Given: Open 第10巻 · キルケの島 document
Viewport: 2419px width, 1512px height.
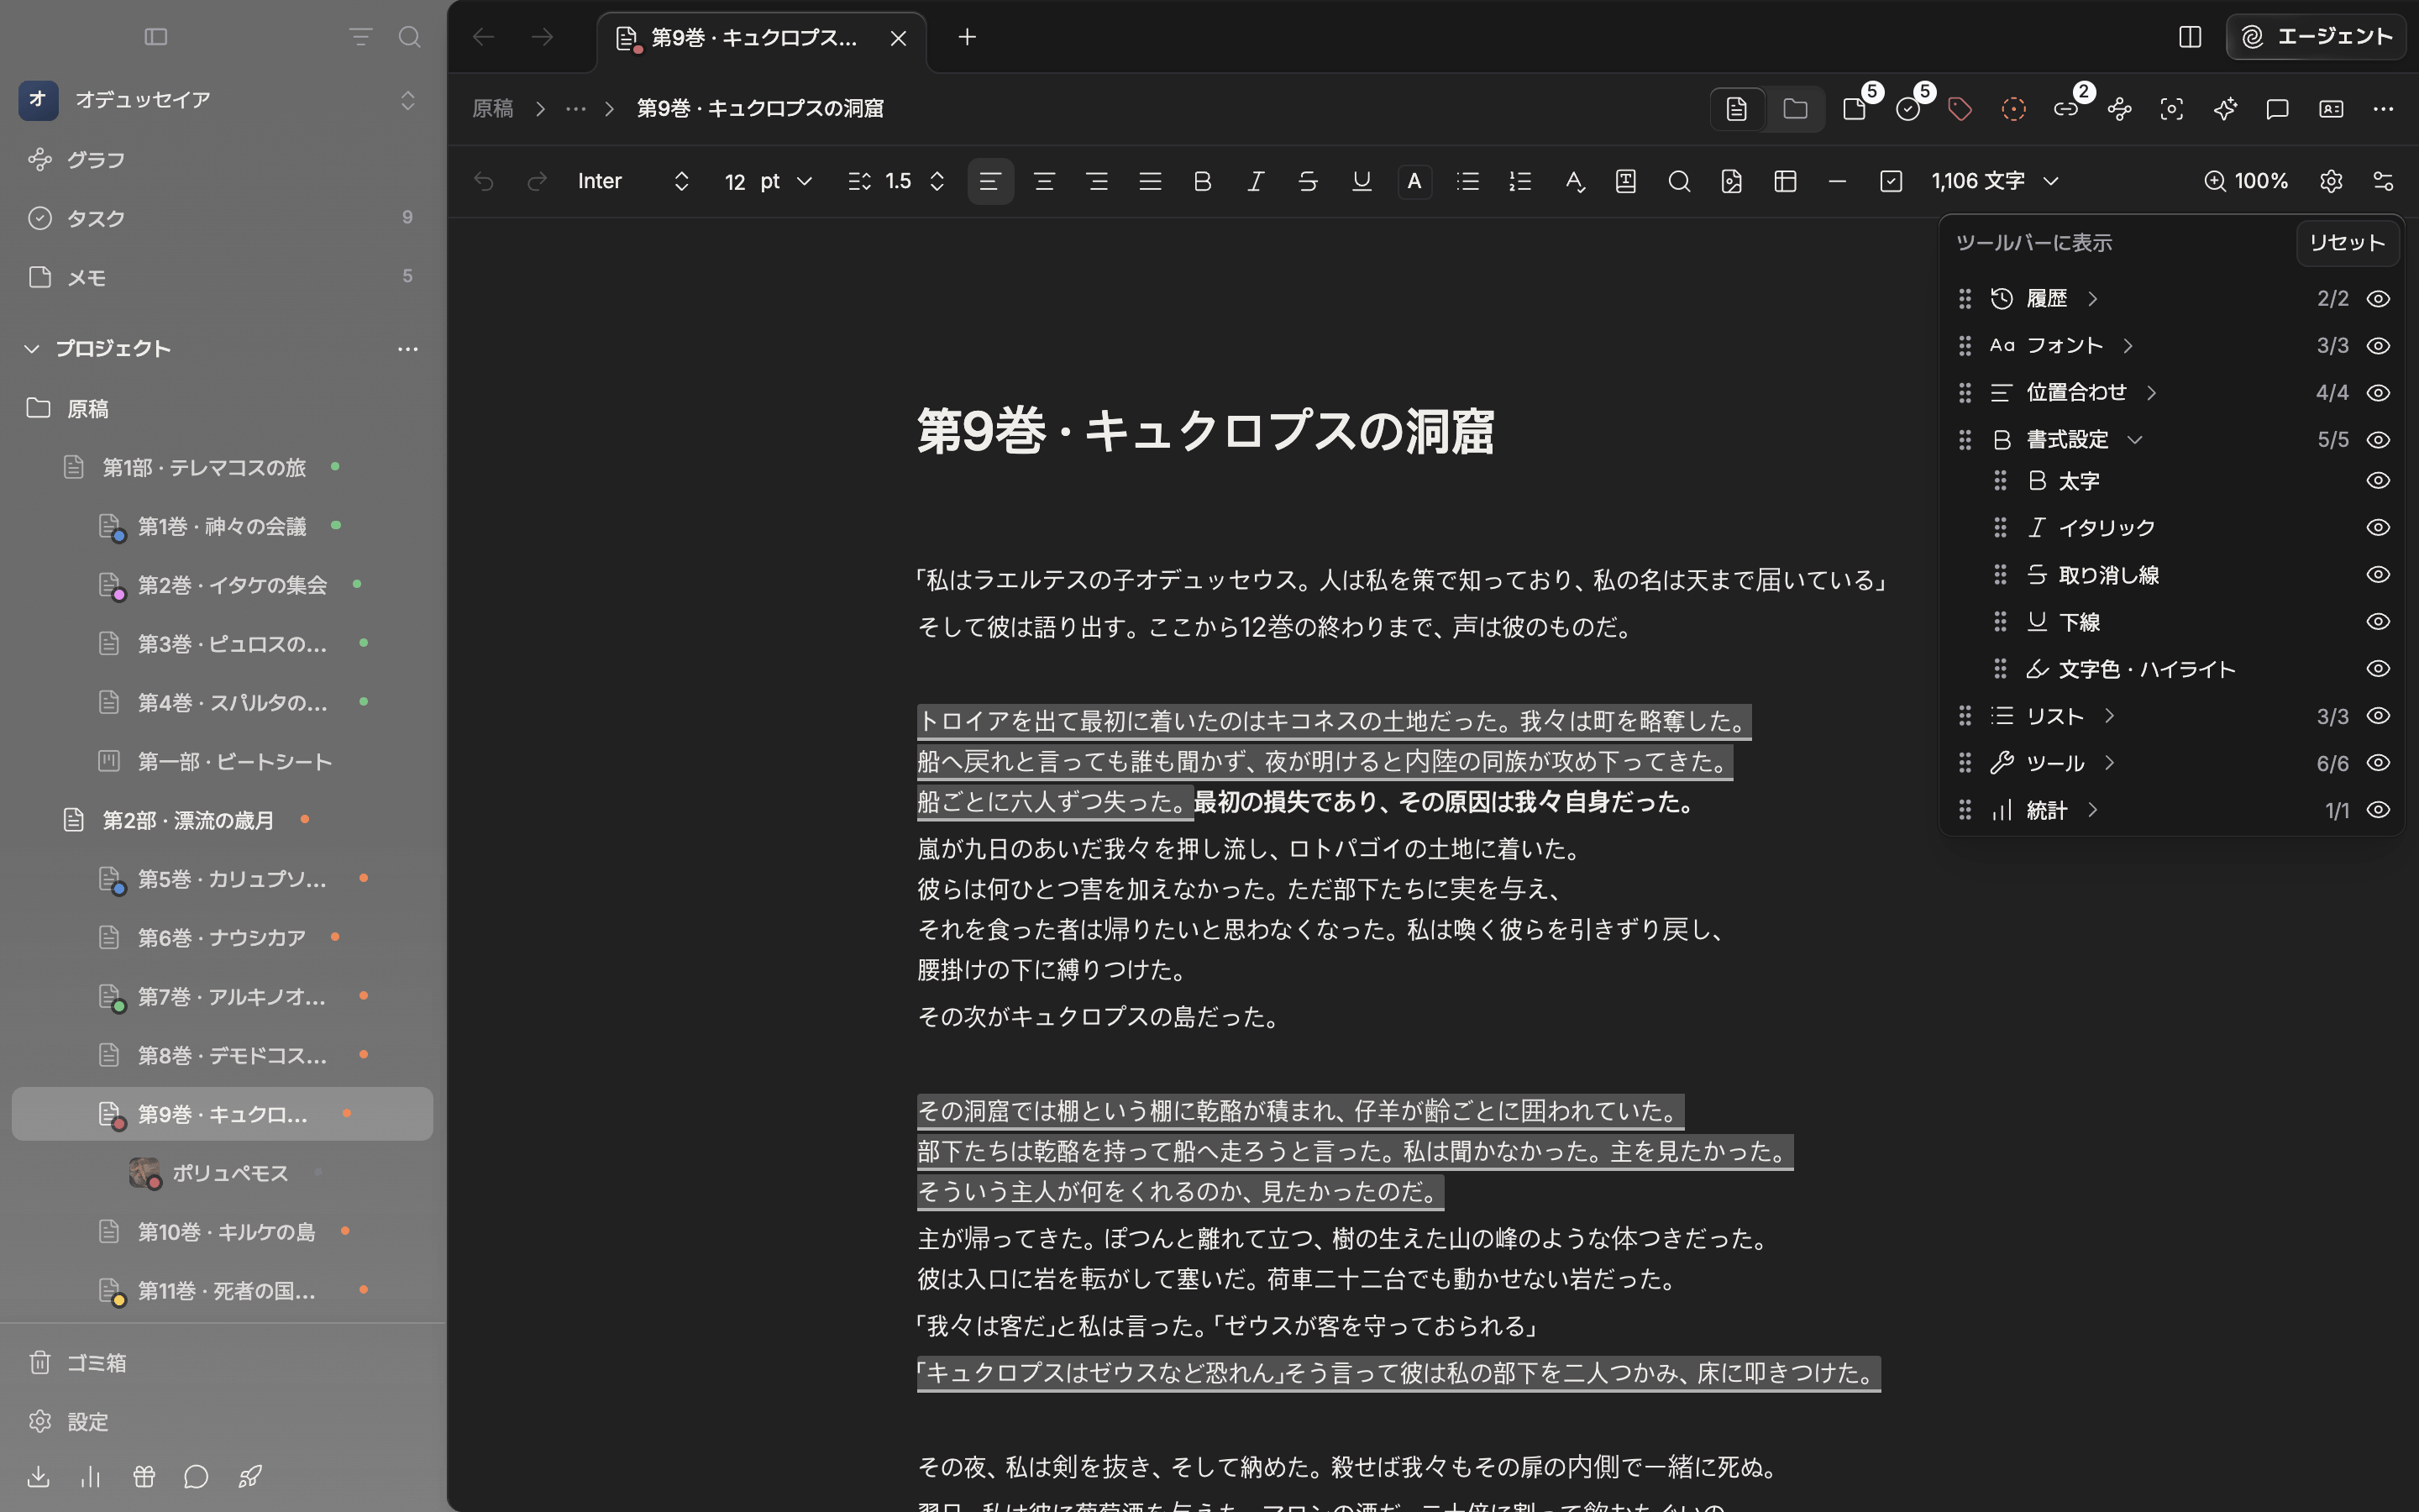Looking at the screenshot, I should click(x=222, y=1232).
